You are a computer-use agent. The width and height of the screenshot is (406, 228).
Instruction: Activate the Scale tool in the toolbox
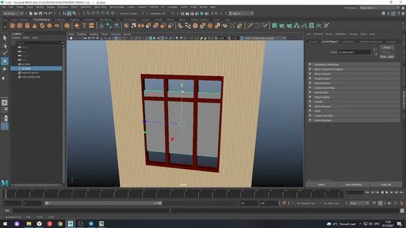click(x=4, y=78)
